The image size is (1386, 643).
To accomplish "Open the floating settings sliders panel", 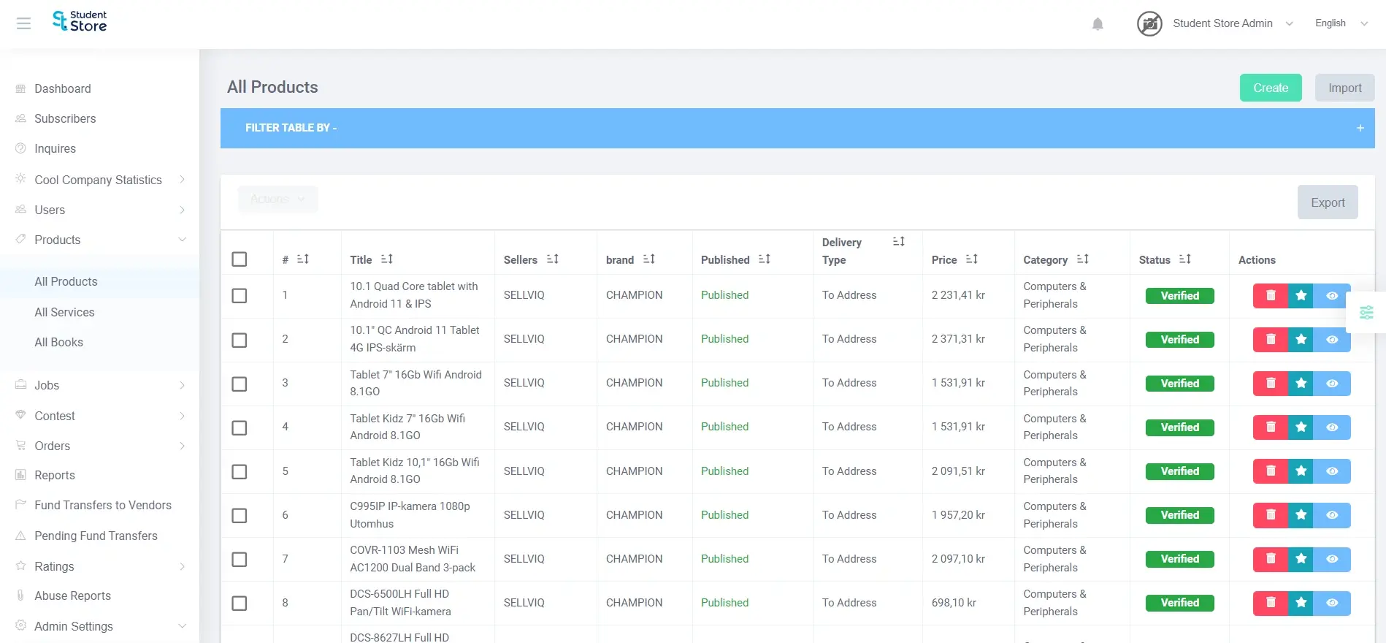I will (1366, 313).
